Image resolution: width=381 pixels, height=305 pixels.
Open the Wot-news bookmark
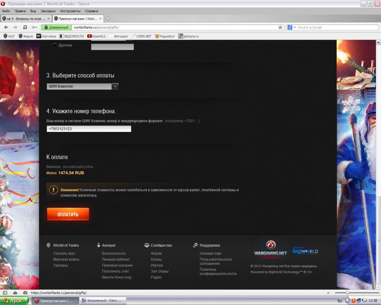tap(46, 36)
